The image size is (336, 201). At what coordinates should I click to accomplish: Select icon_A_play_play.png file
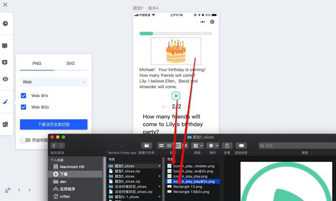(x=192, y=176)
